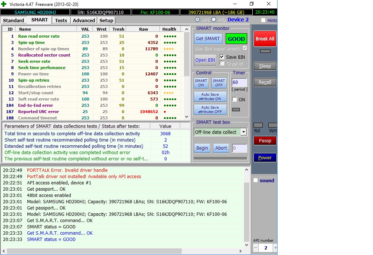The height and width of the screenshot is (255, 373).
Task: Select the Reported UNC error row
Action: (x=38, y=112)
